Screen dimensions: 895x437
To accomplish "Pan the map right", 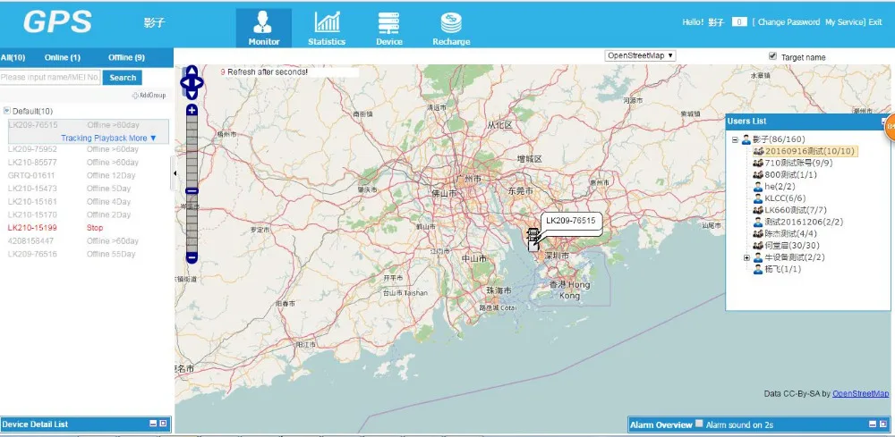I will point(200,82).
